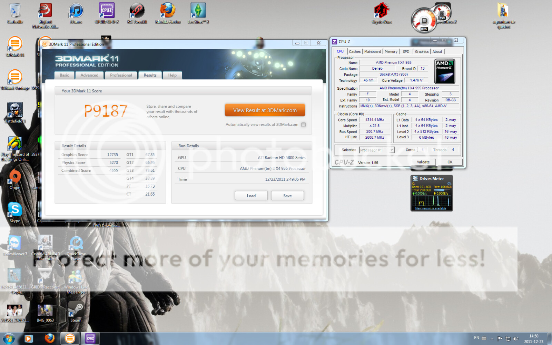Open the Mainboard tab in CPU-Z
This screenshot has height=345, width=552.
click(x=373, y=52)
